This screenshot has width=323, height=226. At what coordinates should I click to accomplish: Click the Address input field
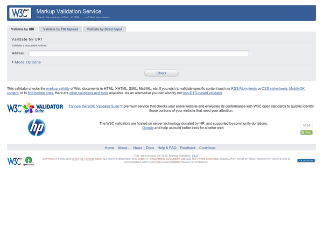pos(139,53)
